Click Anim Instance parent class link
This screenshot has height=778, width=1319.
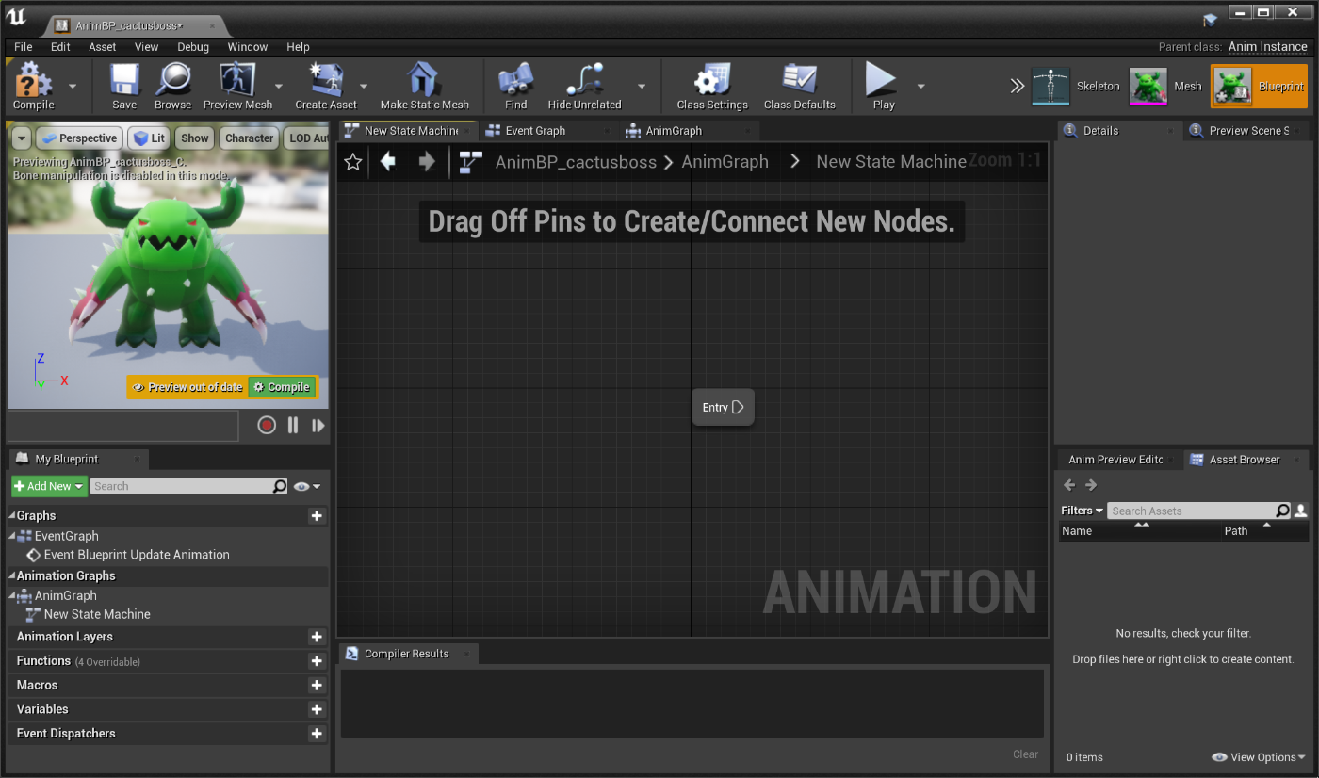(x=1267, y=47)
